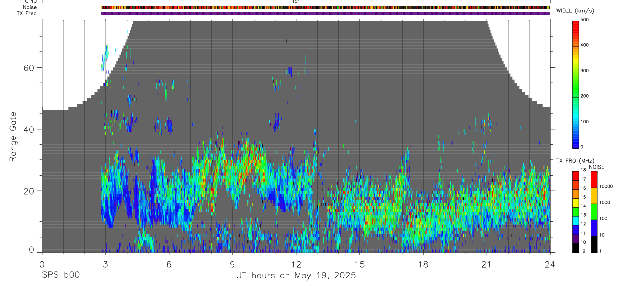Click the 'Range Gate' y-axis title

[x=13, y=137]
